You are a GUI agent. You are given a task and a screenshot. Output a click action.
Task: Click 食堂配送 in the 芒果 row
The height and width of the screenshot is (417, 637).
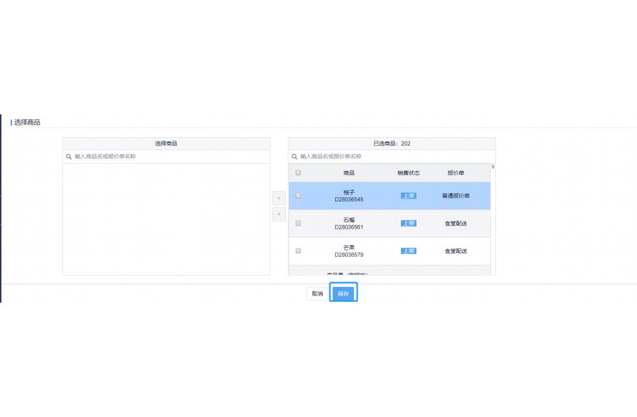[456, 251]
